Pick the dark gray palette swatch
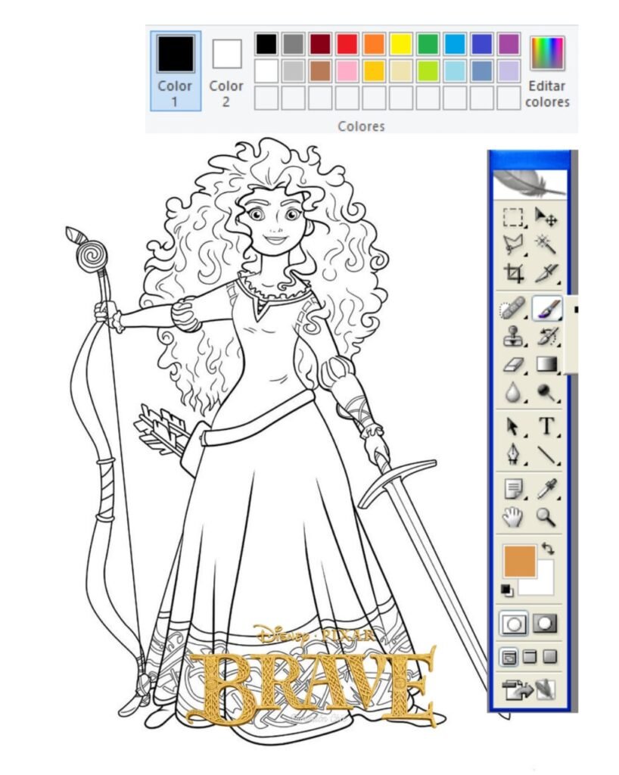 pyautogui.click(x=294, y=44)
